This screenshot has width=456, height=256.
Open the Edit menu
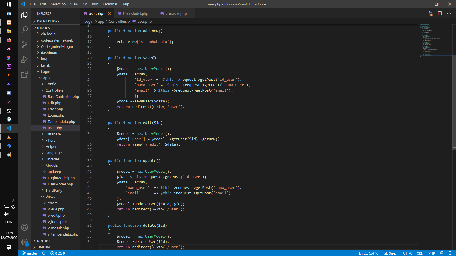pyautogui.click(x=43, y=4)
